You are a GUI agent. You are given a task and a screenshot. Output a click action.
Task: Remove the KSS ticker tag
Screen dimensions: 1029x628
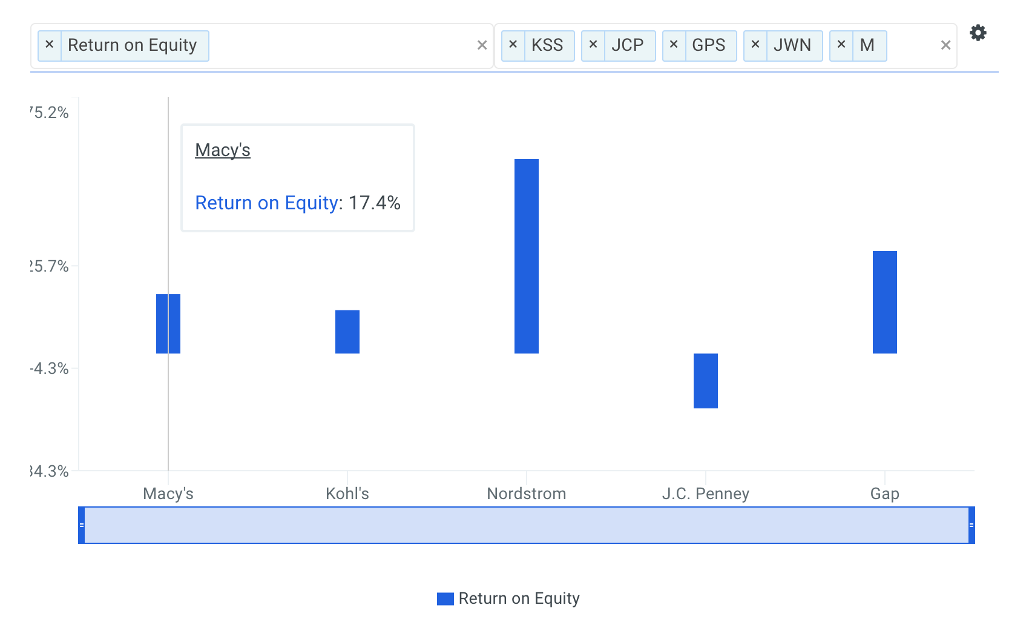[513, 45]
